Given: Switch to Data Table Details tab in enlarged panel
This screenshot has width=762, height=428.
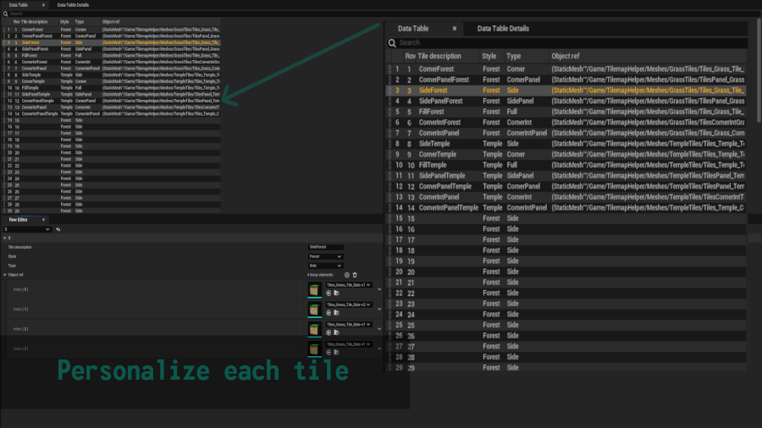Looking at the screenshot, I should coord(503,29).
